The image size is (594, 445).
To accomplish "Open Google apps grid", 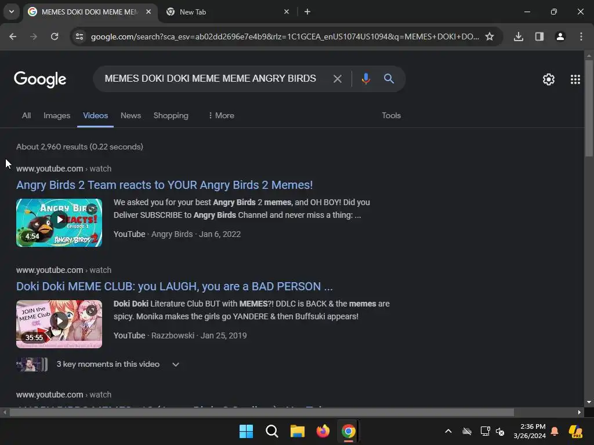I will 575,79.
